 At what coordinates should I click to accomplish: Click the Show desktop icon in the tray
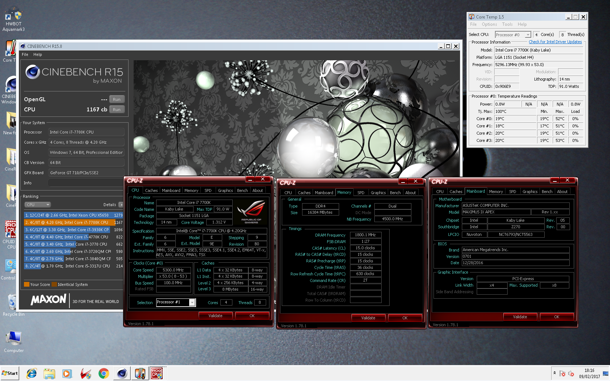coord(605,373)
